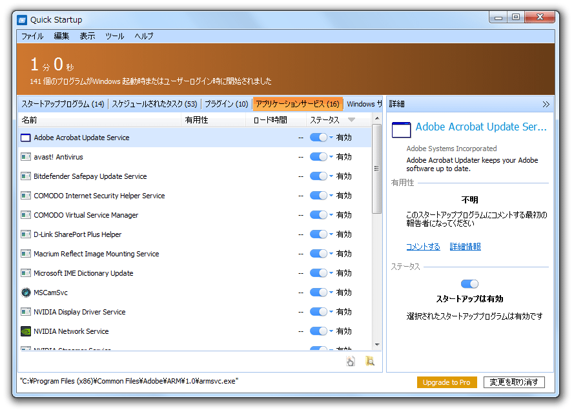Select the D-Link SharePort Plus Helper row name
The height and width of the screenshot is (412, 574).
click(77, 234)
